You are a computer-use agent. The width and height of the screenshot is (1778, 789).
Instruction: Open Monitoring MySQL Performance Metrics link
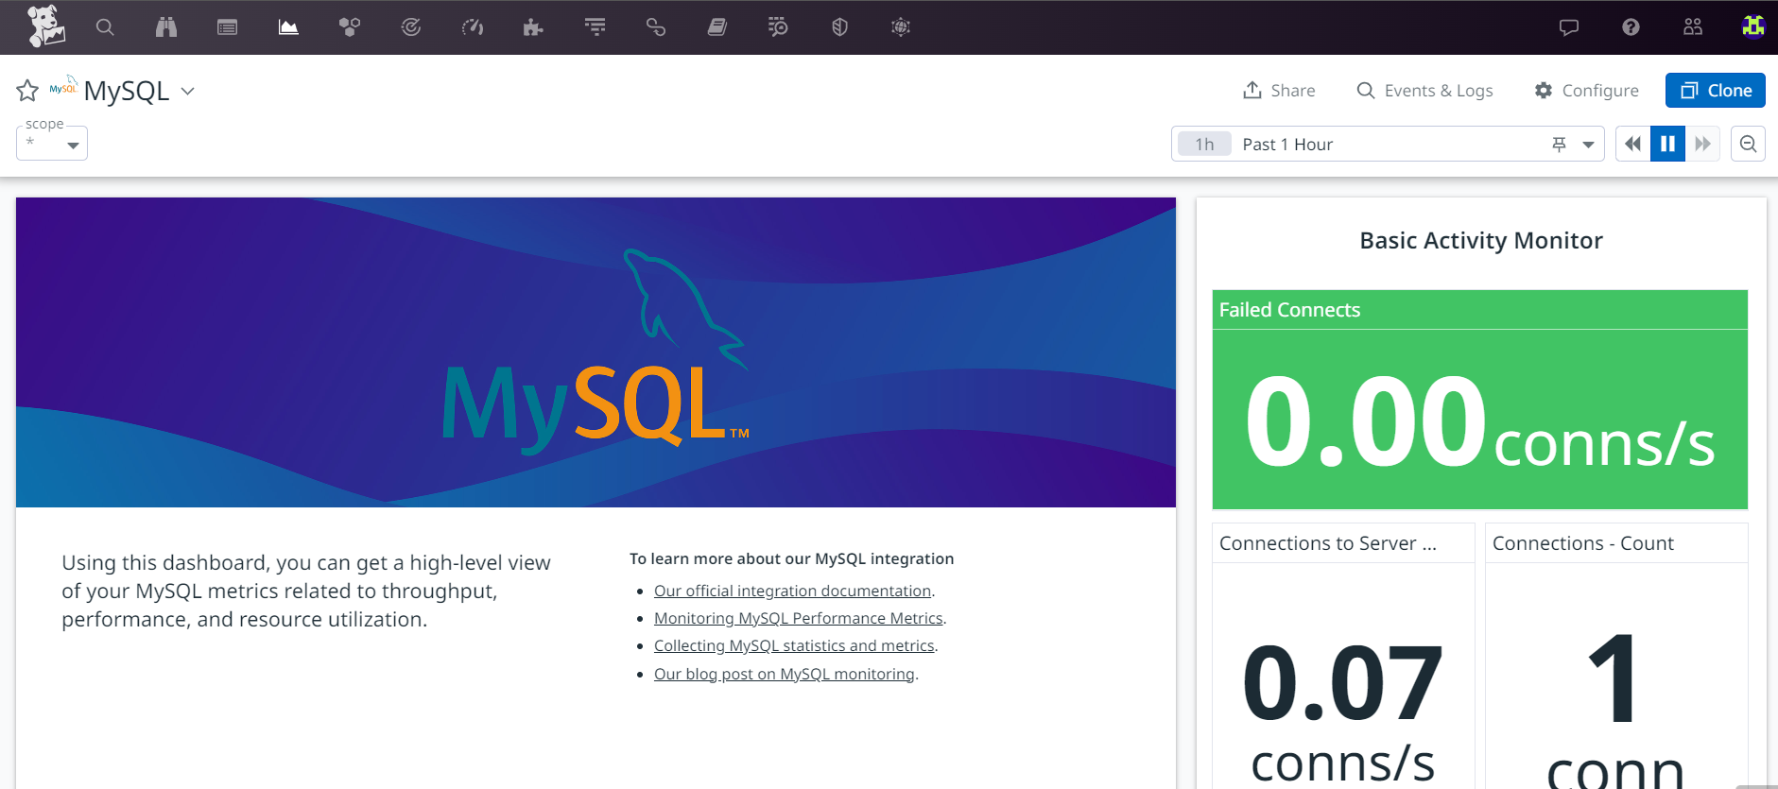pos(799,618)
